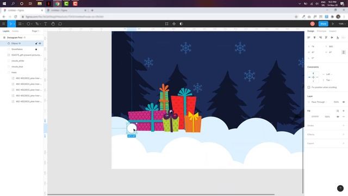Click the blue Share button

click(x=324, y=24)
